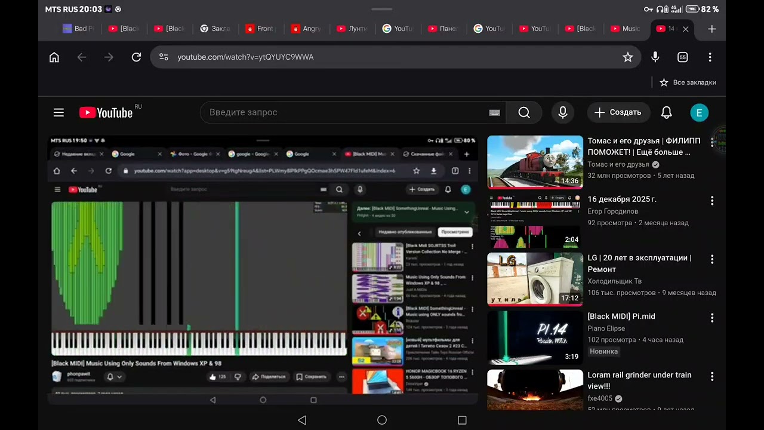The image size is (764, 430).
Task: Open options for 'Loram rail grinder' video
Action: pos(712,376)
